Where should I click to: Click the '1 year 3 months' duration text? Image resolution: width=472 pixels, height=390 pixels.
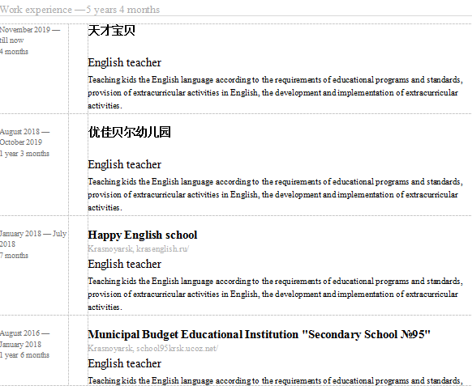tap(24, 154)
